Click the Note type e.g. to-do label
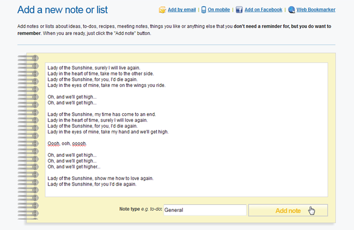Viewport: 354px width, 230px height. (141, 209)
